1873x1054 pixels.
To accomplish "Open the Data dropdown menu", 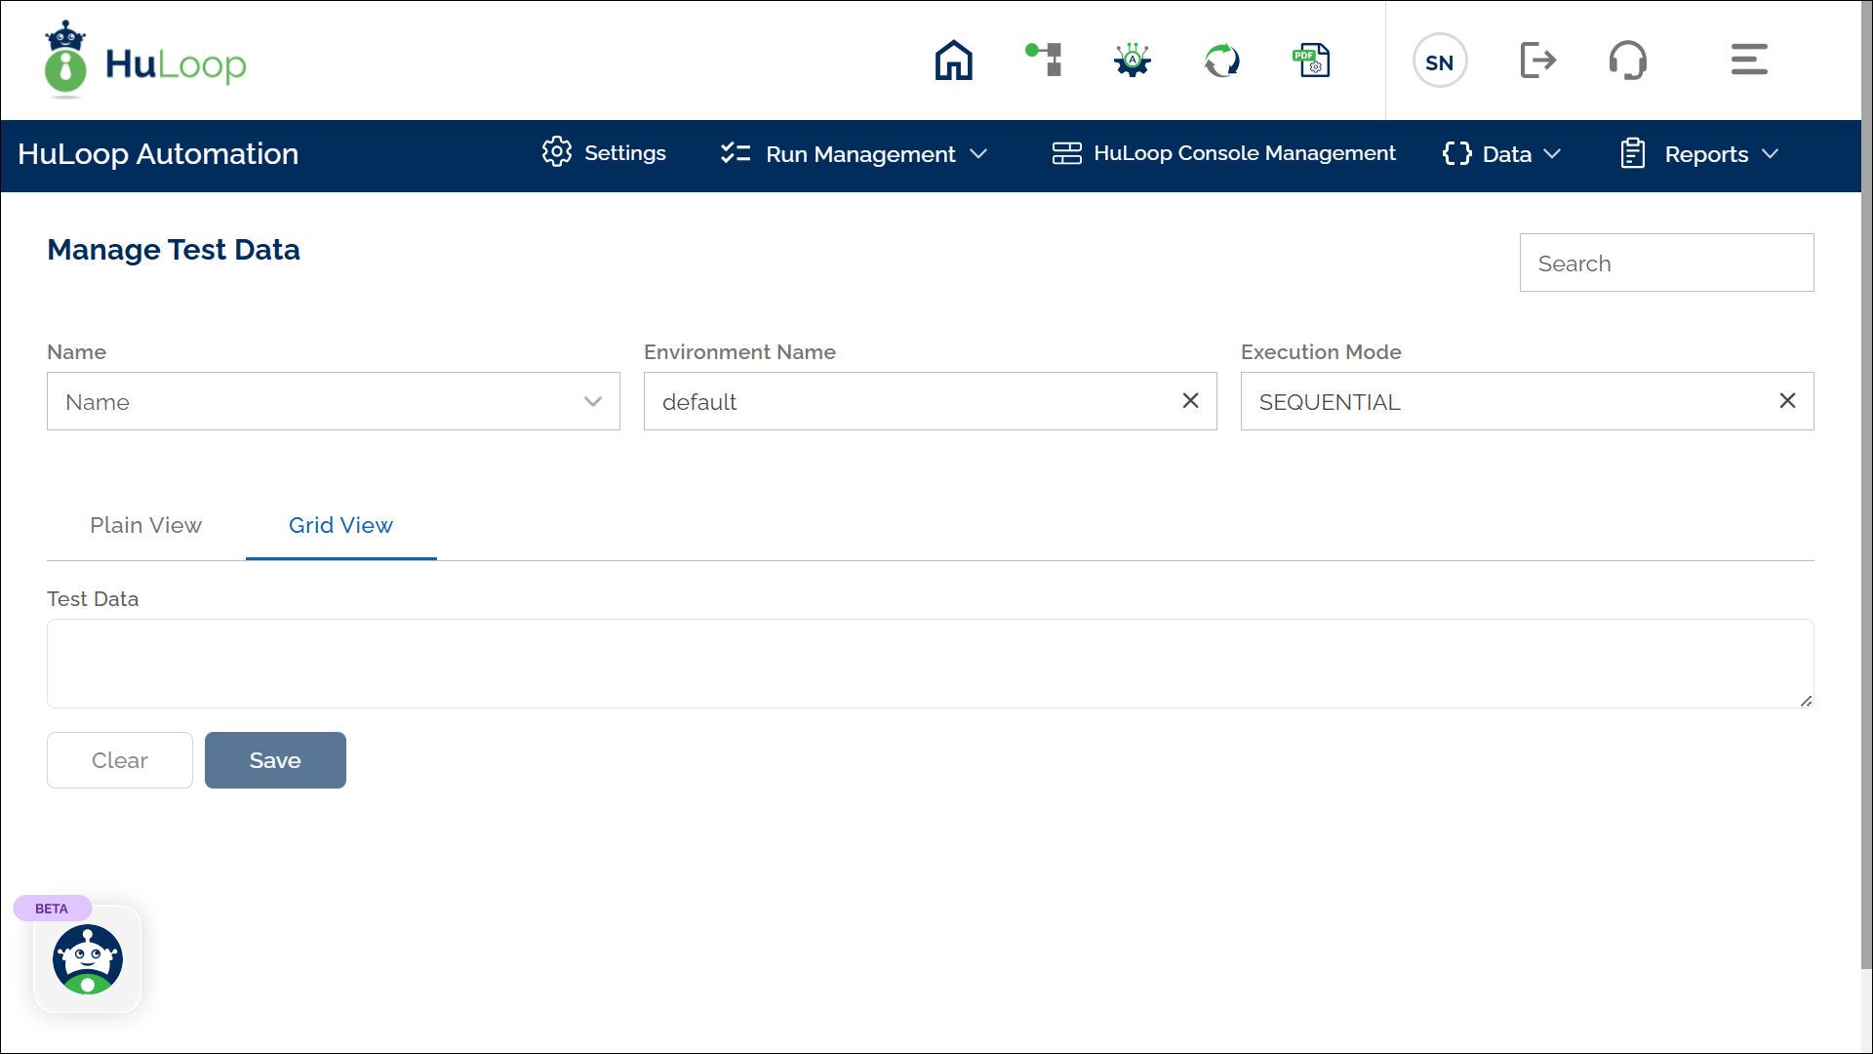I will [1502, 154].
